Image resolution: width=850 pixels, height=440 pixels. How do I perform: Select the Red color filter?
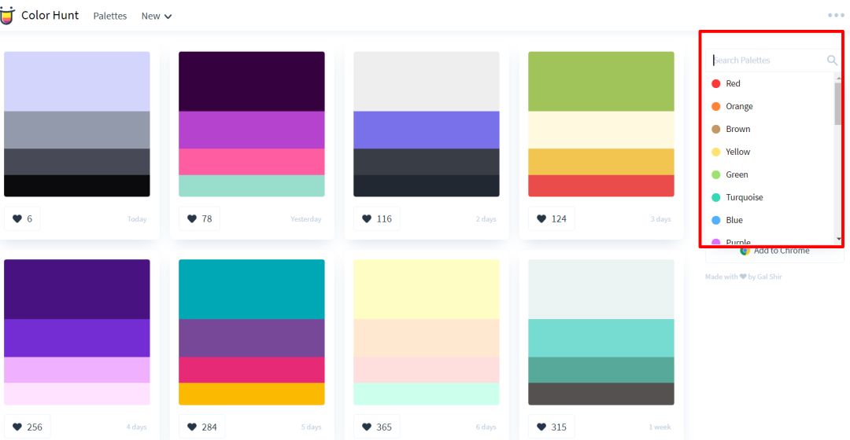[771, 83]
